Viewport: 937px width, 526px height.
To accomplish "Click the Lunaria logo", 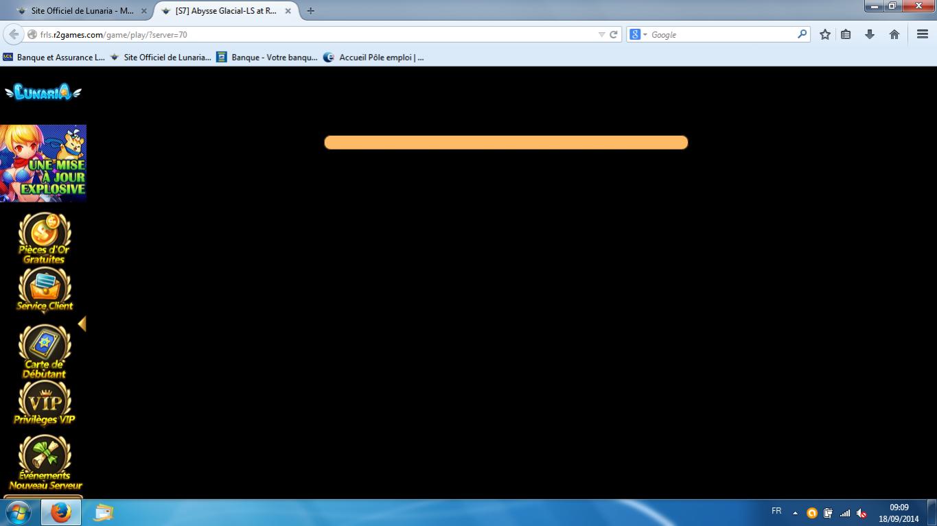I will click(x=43, y=93).
